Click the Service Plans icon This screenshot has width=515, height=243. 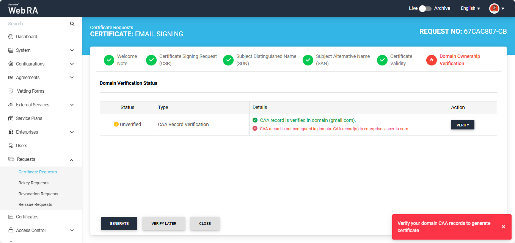11,118
